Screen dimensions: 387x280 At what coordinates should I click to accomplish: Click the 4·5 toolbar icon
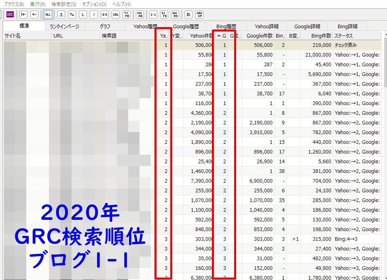(105, 15)
